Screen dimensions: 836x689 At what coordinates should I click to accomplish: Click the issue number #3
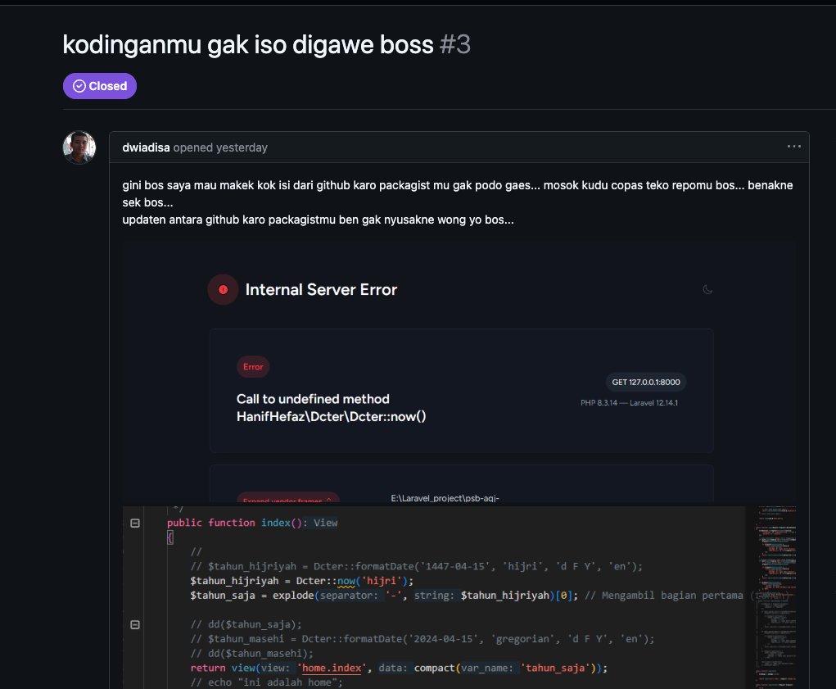tap(454, 44)
